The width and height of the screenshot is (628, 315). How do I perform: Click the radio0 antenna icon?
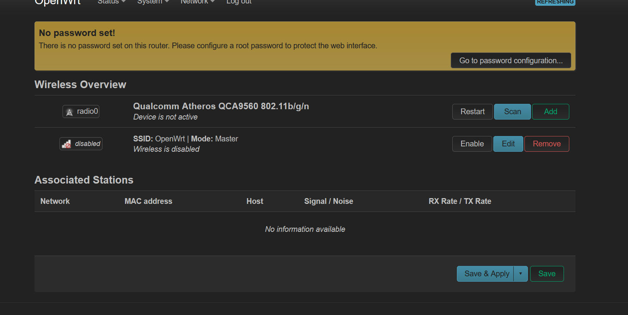pos(69,112)
